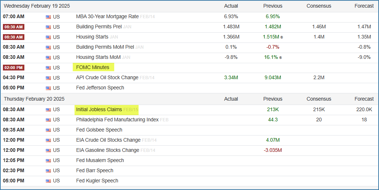This screenshot has width=379, height=190.
Task: Click forecast value 1.47M for Building Permits
Action: [364, 27]
